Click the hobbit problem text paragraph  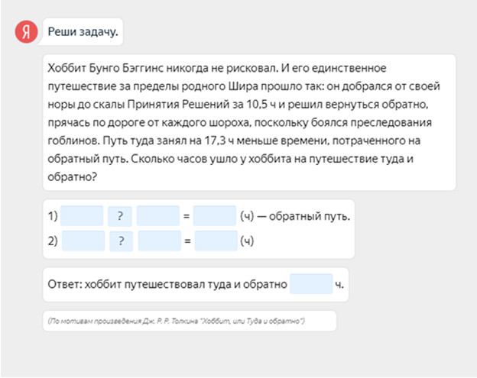pyautogui.click(x=250, y=122)
